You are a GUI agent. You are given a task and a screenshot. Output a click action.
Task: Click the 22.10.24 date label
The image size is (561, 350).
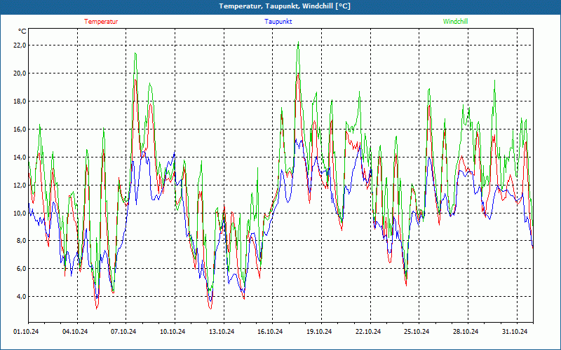(x=368, y=332)
